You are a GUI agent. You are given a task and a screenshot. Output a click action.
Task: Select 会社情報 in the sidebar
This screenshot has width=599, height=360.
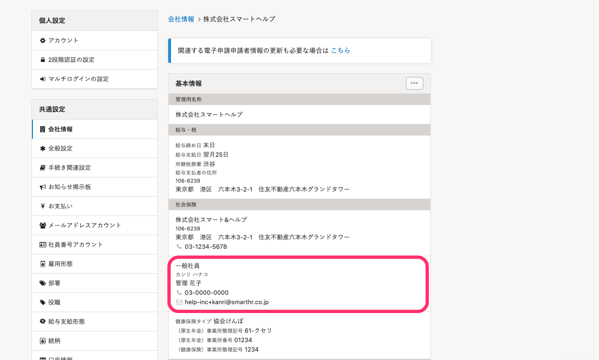click(x=94, y=129)
